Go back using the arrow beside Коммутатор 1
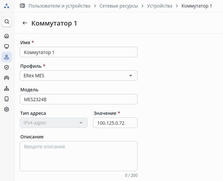 [25, 23]
